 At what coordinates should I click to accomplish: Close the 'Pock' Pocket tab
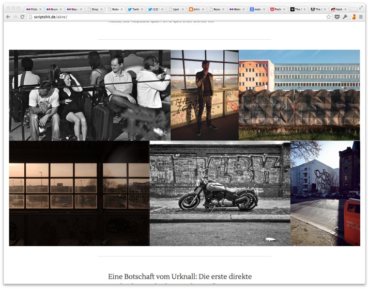284,9
